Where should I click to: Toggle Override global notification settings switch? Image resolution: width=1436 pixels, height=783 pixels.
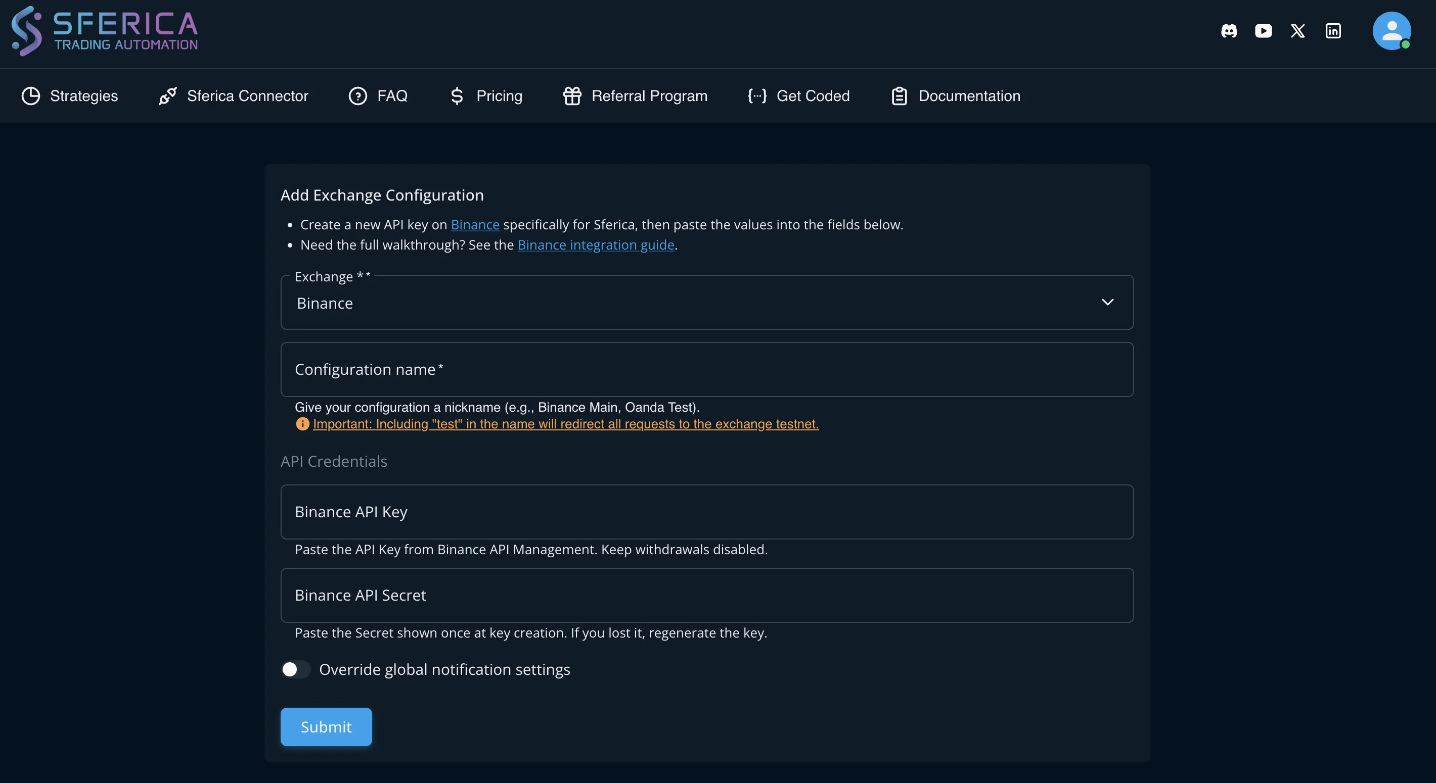click(x=295, y=669)
